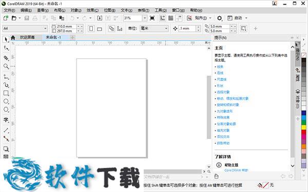Viewport: 308px width, 192px height.
Task: Select the Shape tool in the toolbox
Action: [6, 48]
